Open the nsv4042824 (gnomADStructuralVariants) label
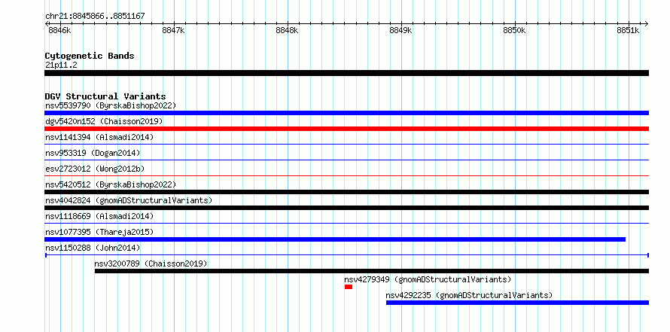Viewport: 670px width, 332px height. point(129,200)
